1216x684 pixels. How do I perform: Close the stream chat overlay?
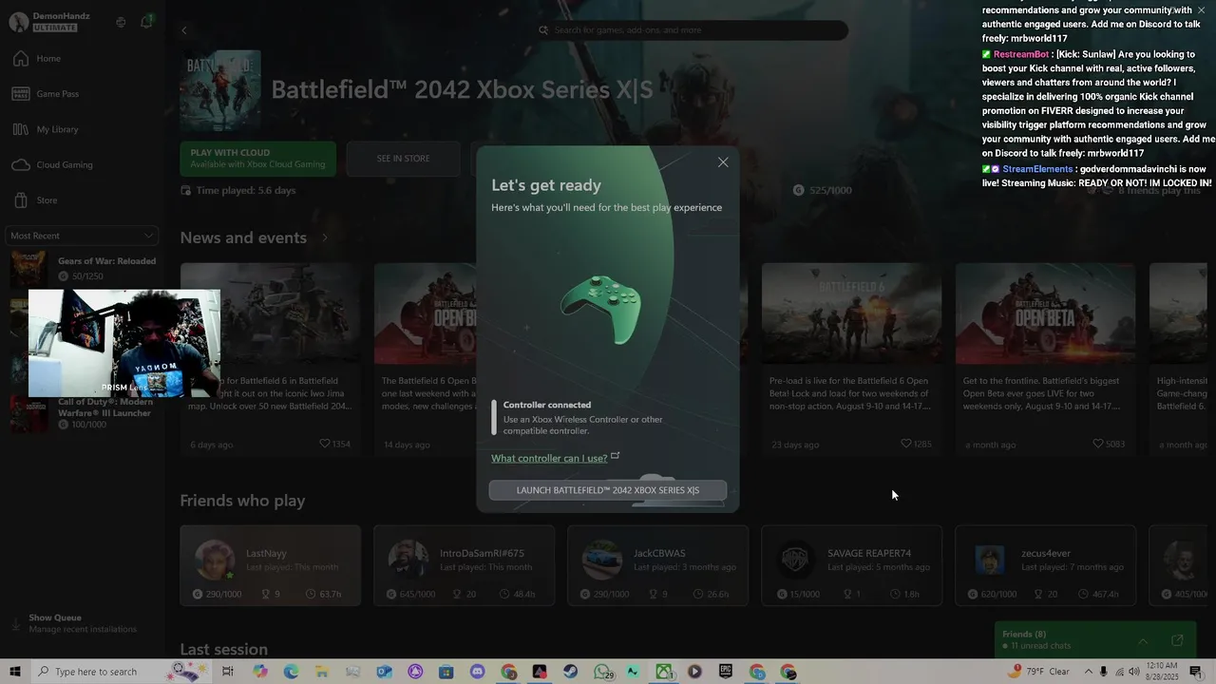click(x=1201, y=10)
